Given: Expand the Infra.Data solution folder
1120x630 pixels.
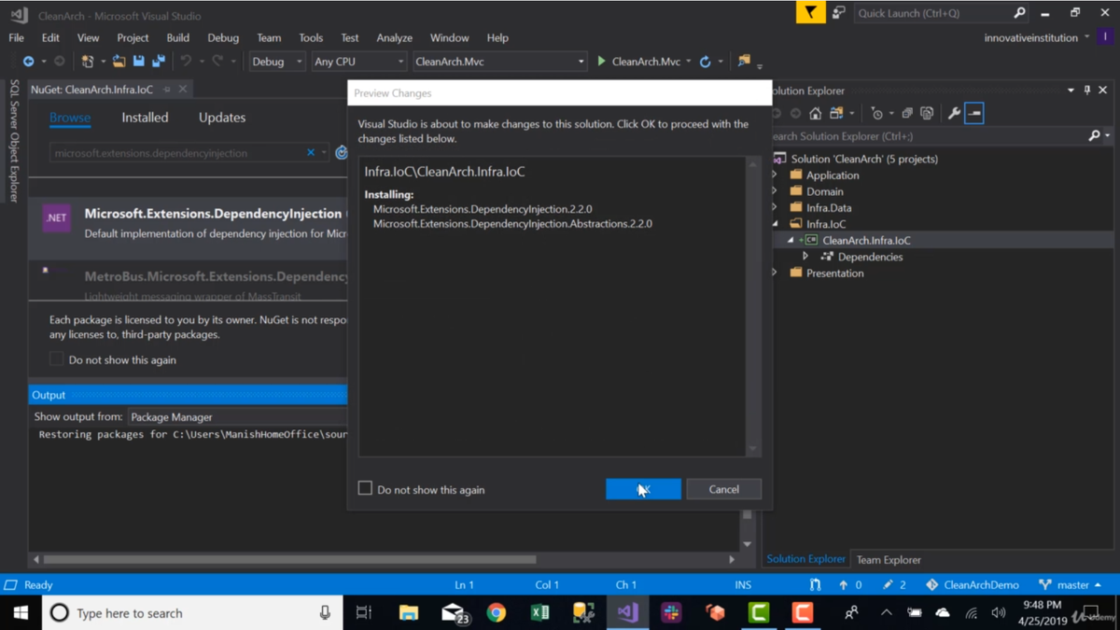Looking at the screenshot, I should click(x=775, y=208).
